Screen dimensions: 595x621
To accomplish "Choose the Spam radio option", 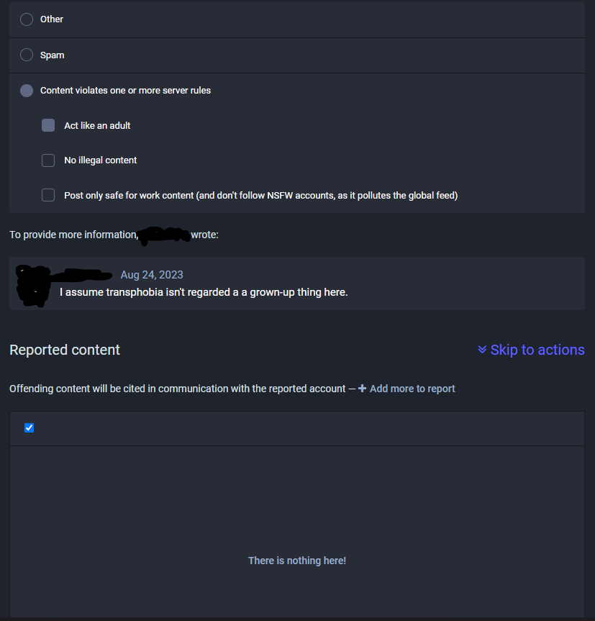I will click(x=27, y=55).
